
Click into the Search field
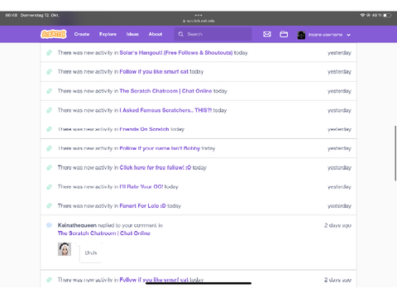coord(213,34)
